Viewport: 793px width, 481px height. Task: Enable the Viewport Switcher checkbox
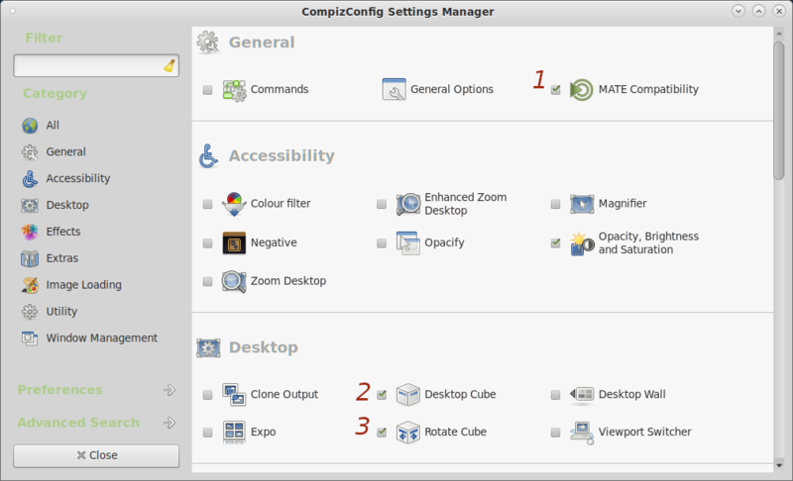click(555, 433)
